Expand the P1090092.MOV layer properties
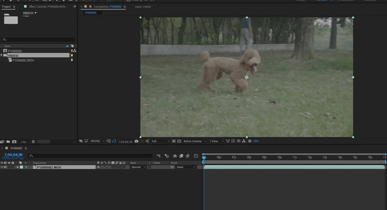The height and width of the screenshot is (210, 387). coord(18,167)
